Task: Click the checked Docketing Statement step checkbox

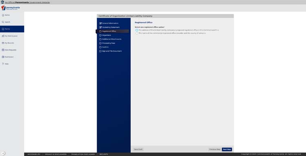Action: [x=100, y=27]
